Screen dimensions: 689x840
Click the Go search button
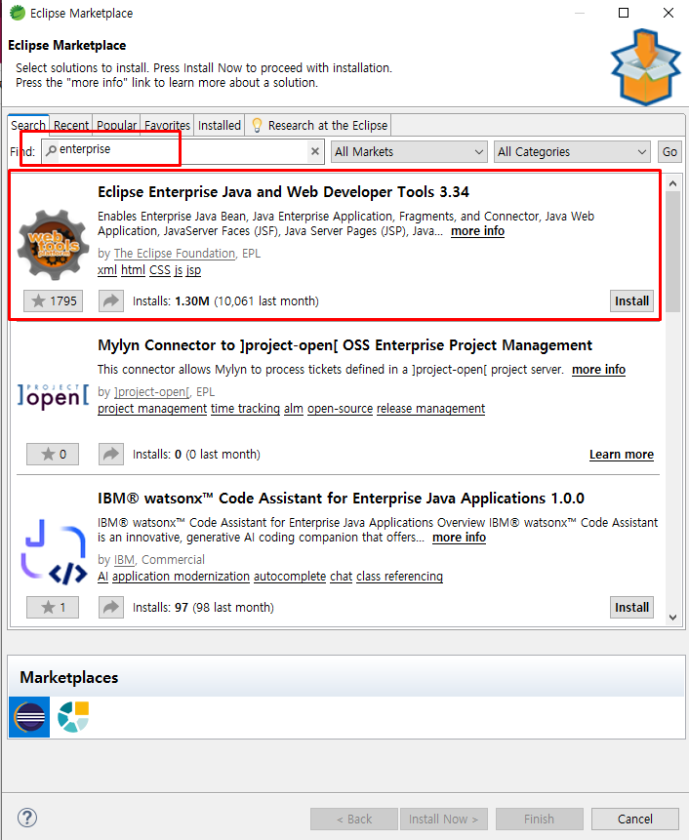coord(669,152)
